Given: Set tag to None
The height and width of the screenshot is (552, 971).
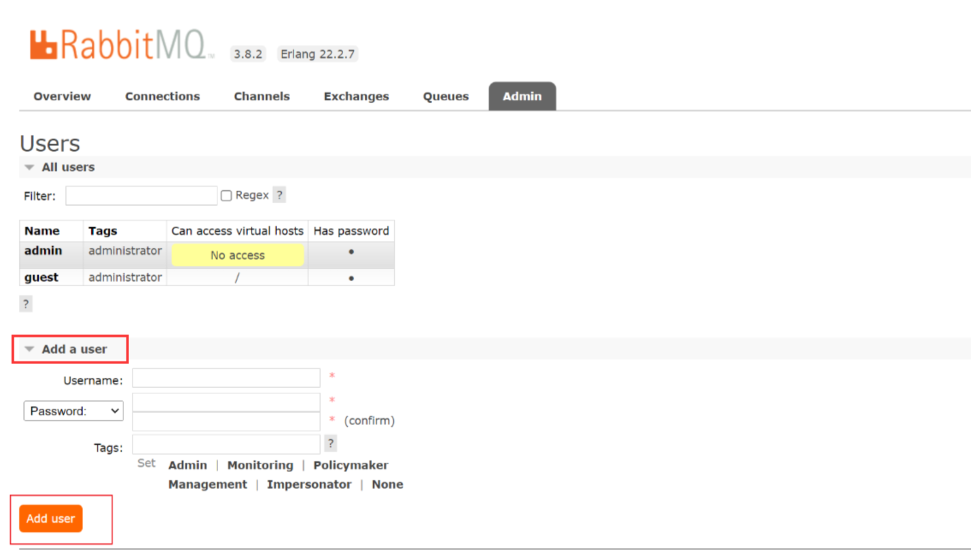Looking at the screenshot, I should (x=387, y=484).
